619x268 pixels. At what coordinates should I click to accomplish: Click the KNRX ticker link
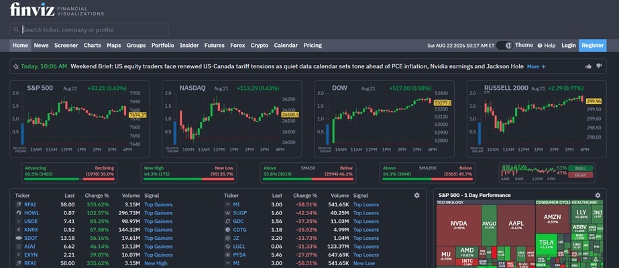32,229
